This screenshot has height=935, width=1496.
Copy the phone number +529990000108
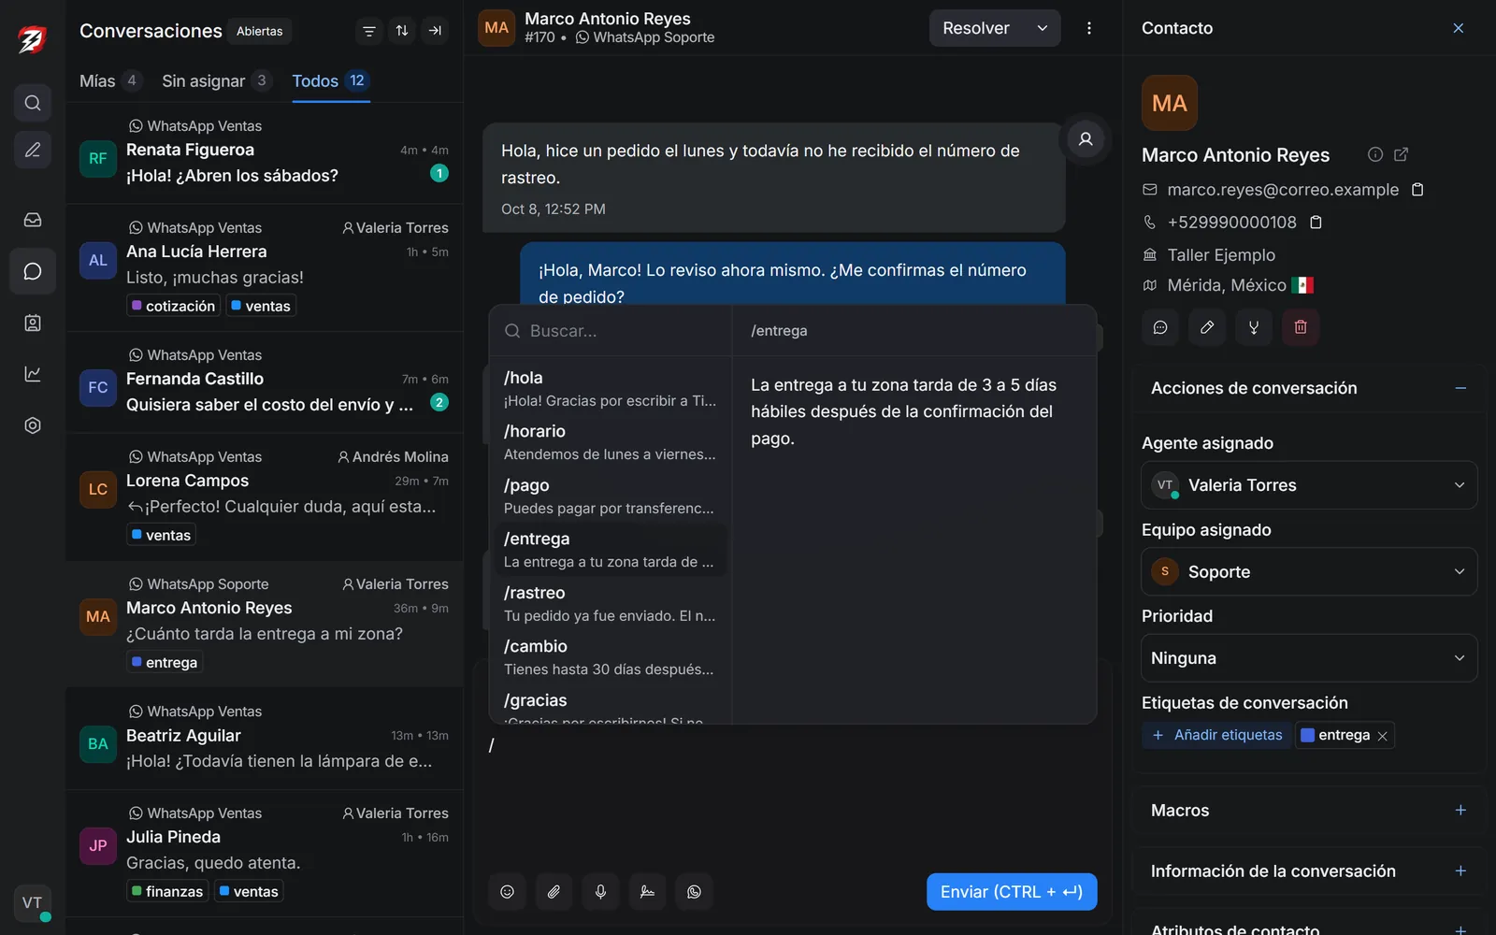(x=1316, y=223)
